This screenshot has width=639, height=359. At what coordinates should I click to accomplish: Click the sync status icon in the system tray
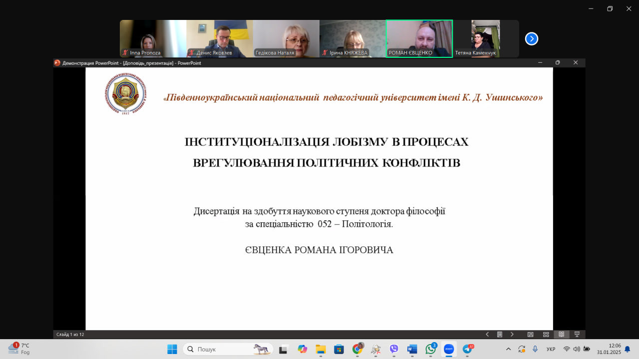coord(522,349)
